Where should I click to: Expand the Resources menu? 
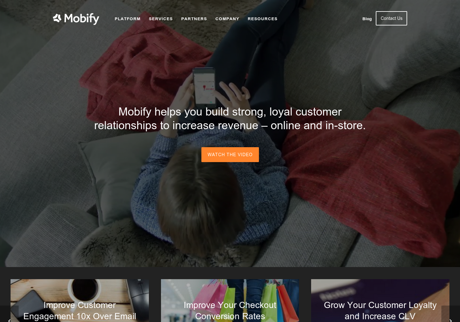(262, 19)
